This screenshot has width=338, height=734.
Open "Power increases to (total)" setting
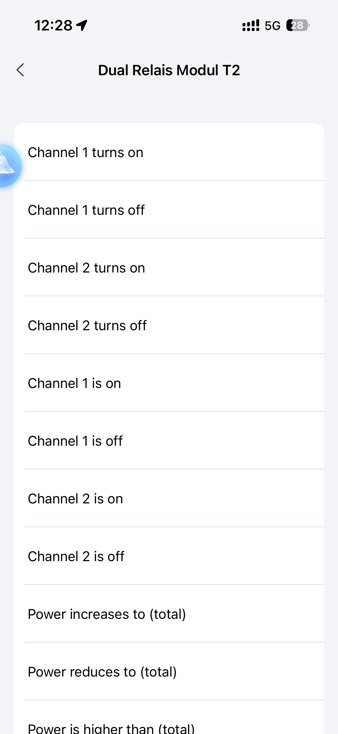[169, 614]
